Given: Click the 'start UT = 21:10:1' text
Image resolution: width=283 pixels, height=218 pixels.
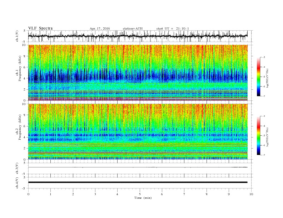Looking at the screenshot, I should coord(173,28).
